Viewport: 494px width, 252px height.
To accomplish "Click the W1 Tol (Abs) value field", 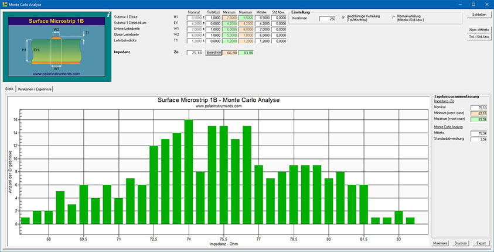I will click(x=212, y=28).
